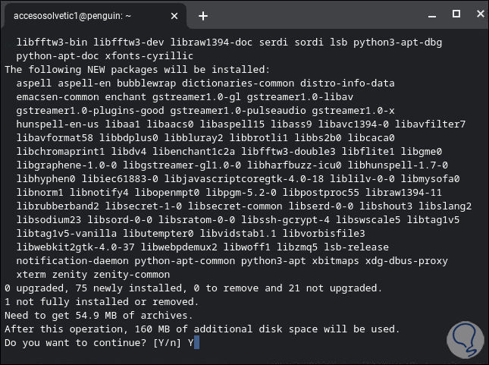Click the "xterm" package name

pyautogui.click(x=31, y=275)
